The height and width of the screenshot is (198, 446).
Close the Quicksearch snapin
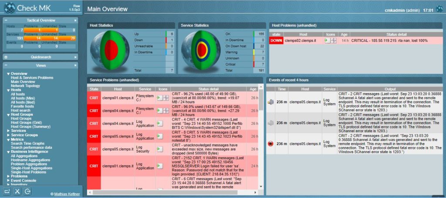point(75,57)
